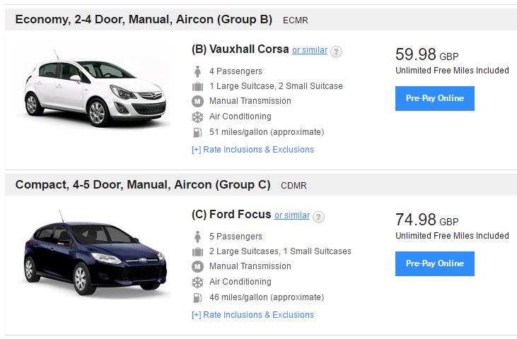Click air conditioning snowflake icon for Vauxhall Corsa
The image size is (517, 339).
(x=197, y=117)
